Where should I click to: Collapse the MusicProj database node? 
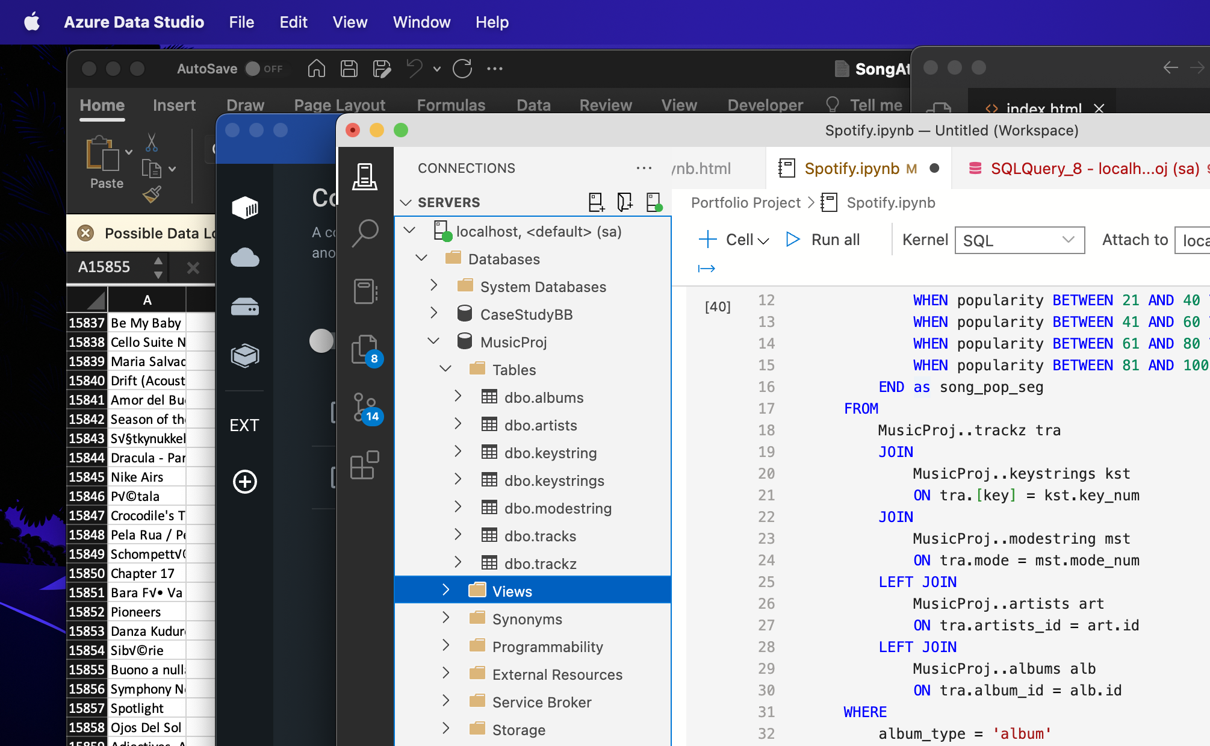point(433,341)
